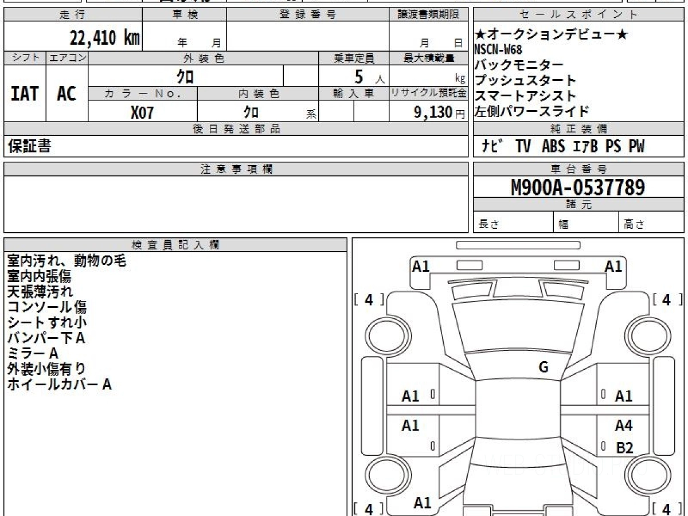The image size is (688, 516).
Task: Select the シートすれ小 note
Action: coord(48,323)
